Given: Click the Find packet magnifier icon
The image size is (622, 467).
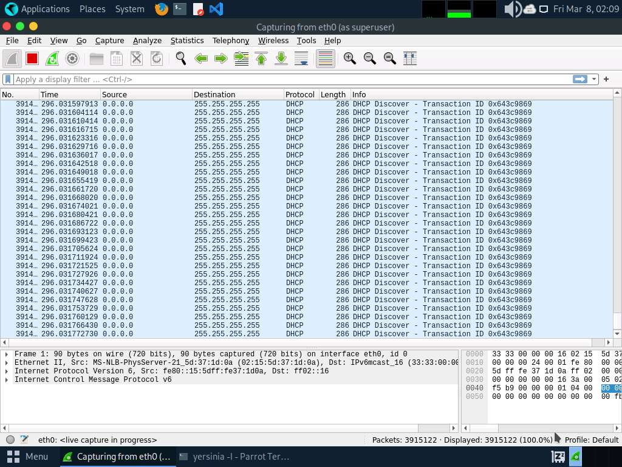Looking at the screenshot, I should click(181, 58).
